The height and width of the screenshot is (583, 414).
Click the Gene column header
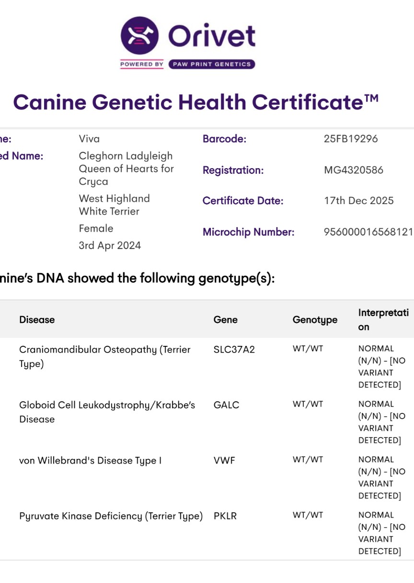[x=225, y=320]
